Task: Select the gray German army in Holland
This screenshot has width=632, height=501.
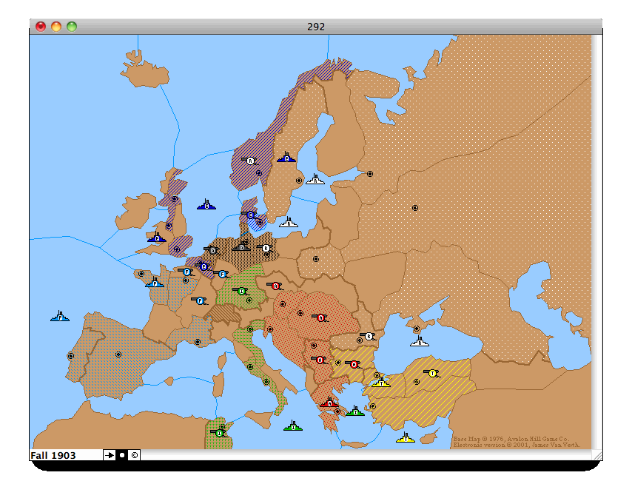Action: (x=212, y=250)
